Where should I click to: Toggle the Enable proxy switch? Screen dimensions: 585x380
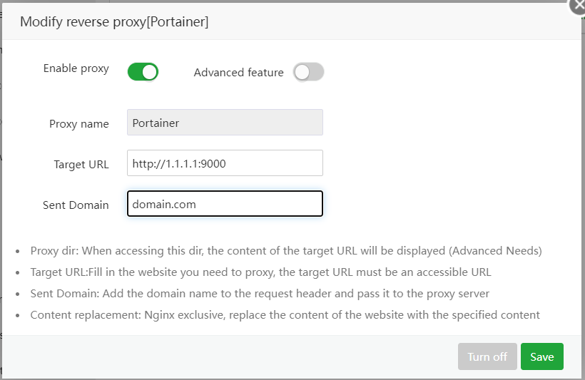coord(143,71)
